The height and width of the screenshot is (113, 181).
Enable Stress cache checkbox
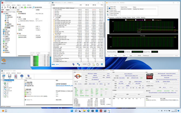coord(109,10)
